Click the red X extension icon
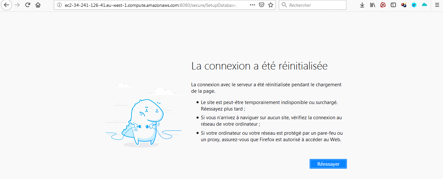Viewport: 443px width, 179px height. point(383,5)
